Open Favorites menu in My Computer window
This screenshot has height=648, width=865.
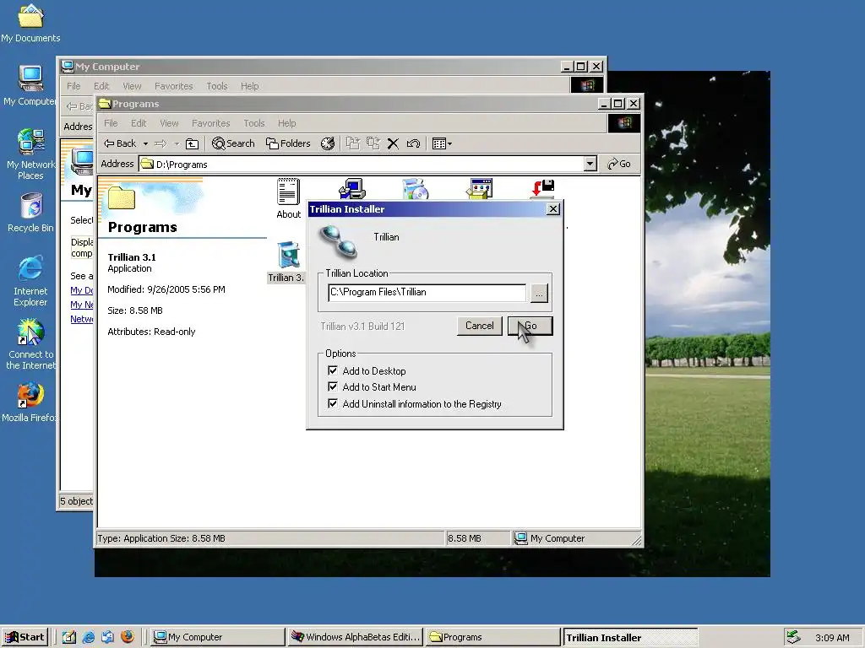point(174,86)
